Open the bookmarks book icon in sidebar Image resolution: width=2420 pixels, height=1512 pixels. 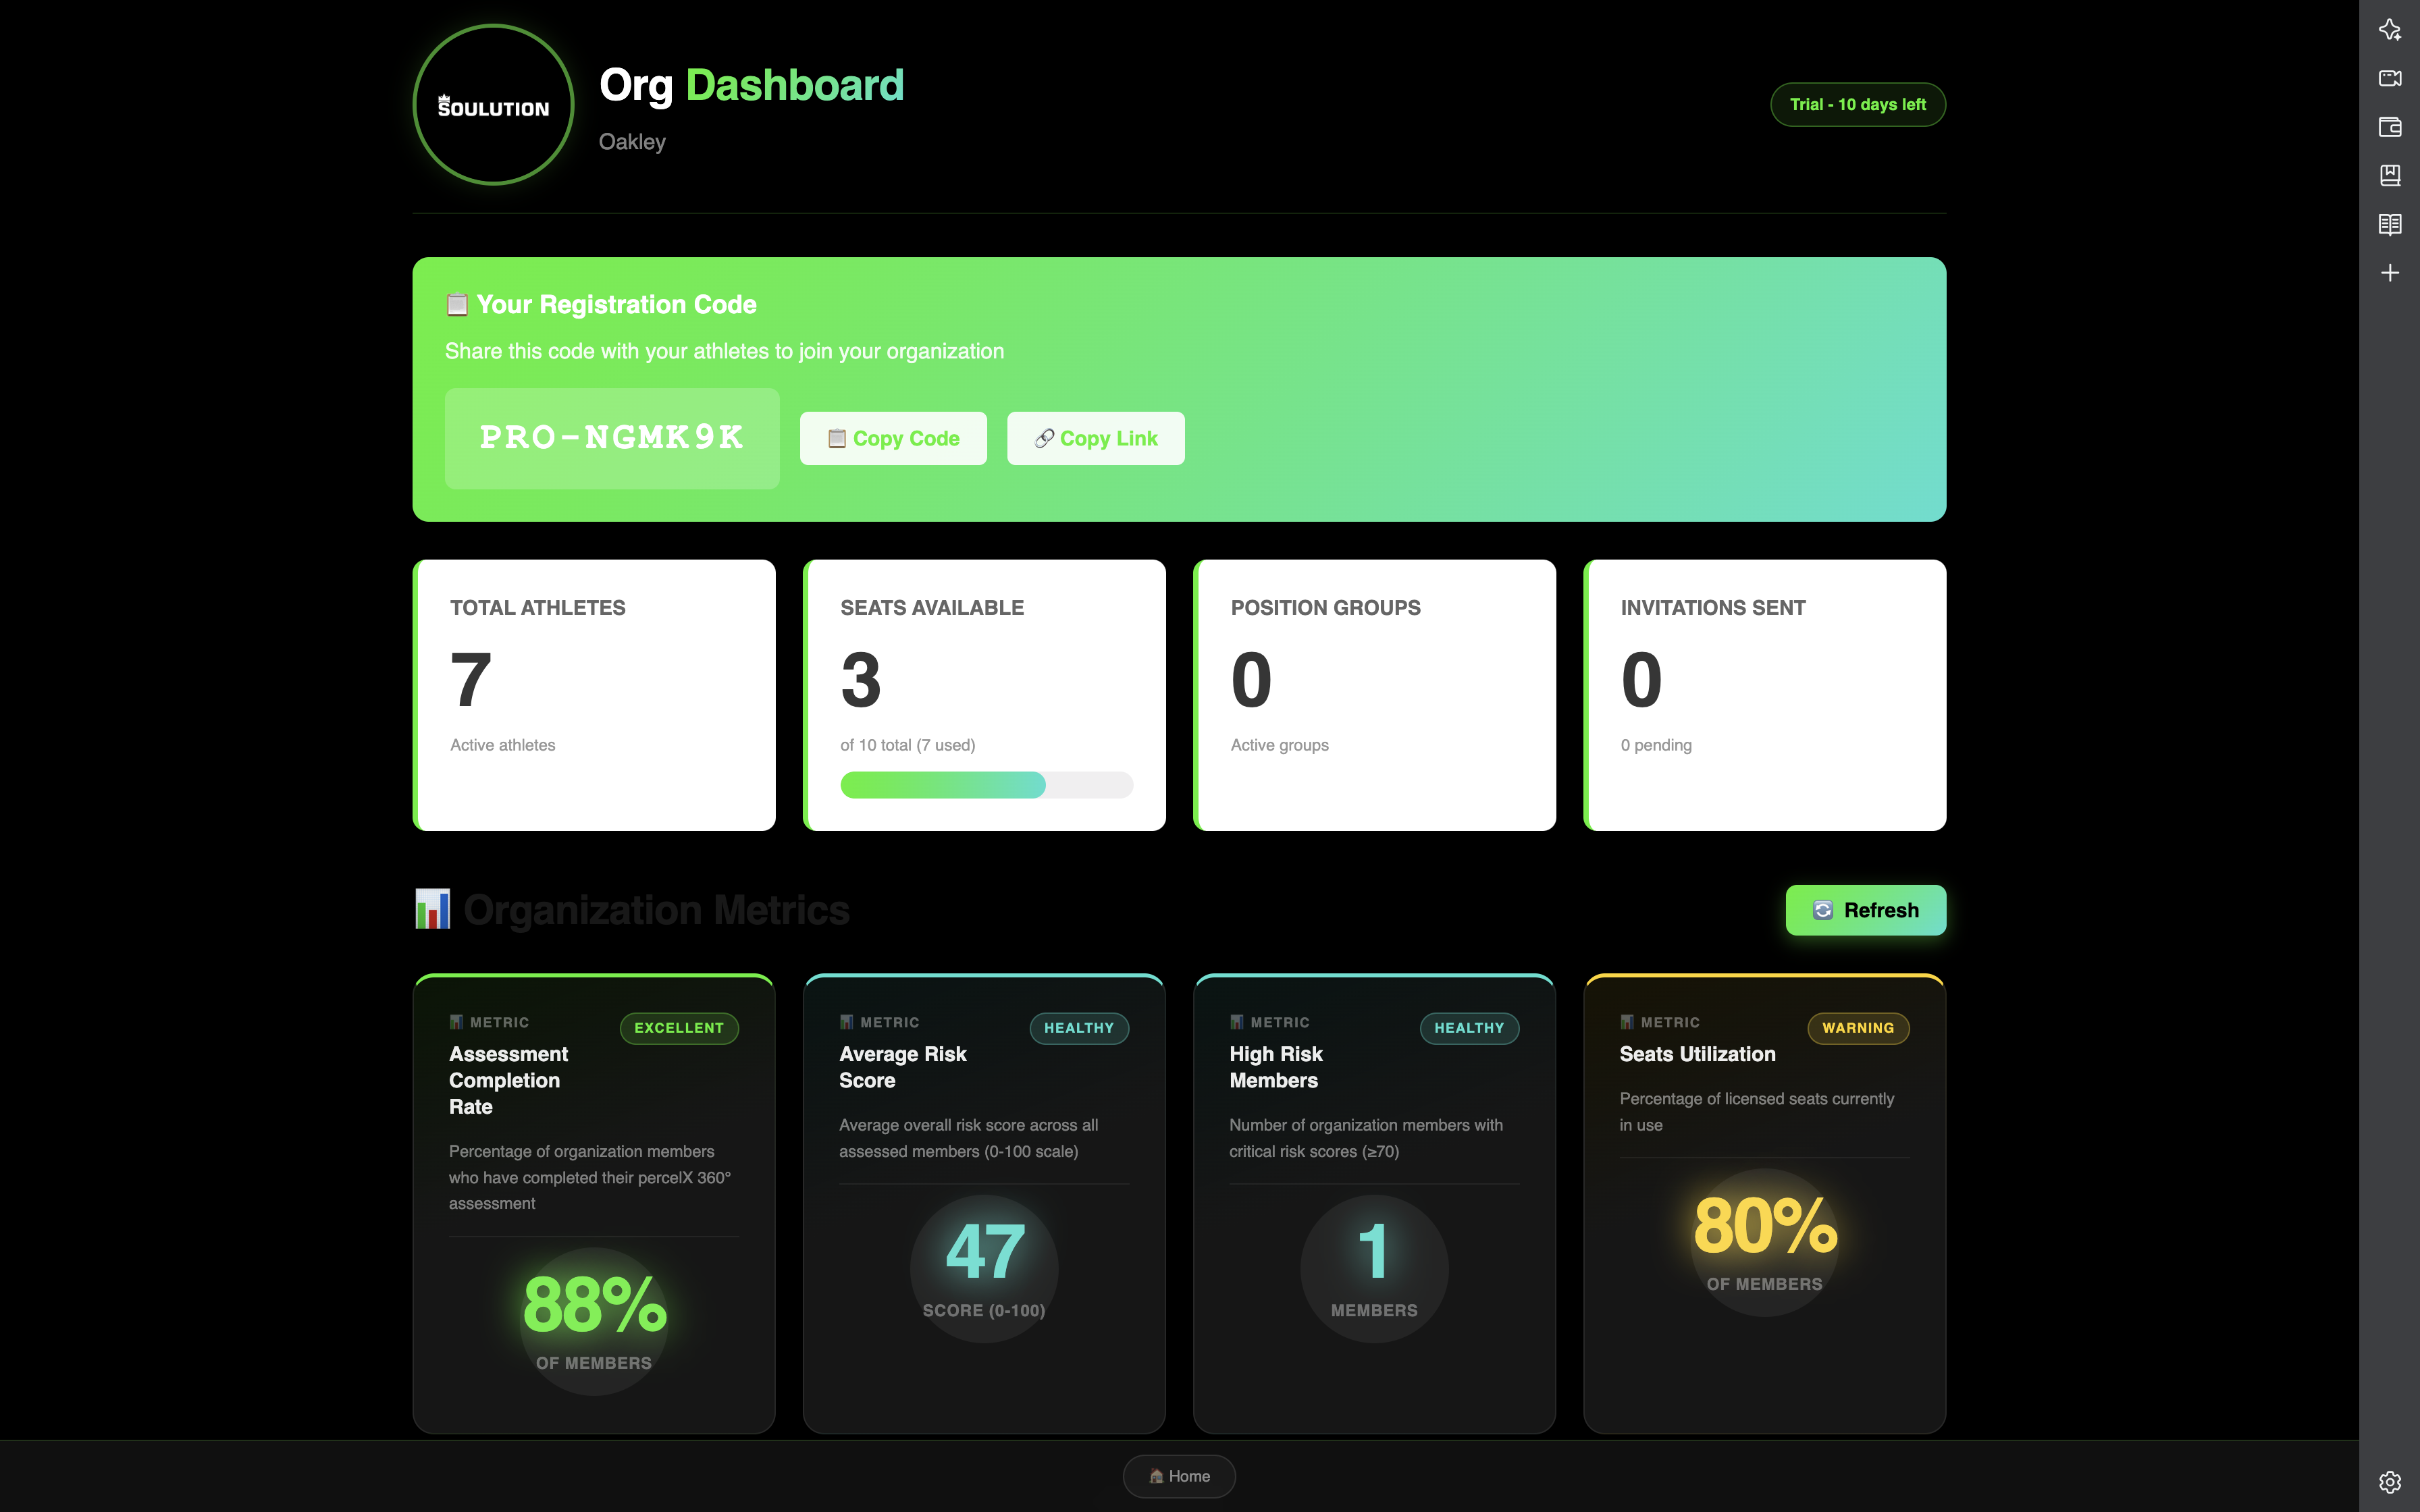coord(2389,175)
